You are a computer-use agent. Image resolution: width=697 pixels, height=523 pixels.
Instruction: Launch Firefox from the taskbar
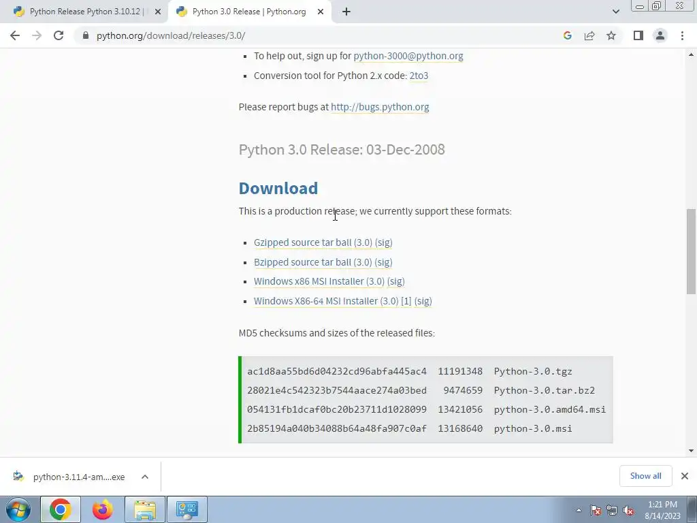(103, 509)
